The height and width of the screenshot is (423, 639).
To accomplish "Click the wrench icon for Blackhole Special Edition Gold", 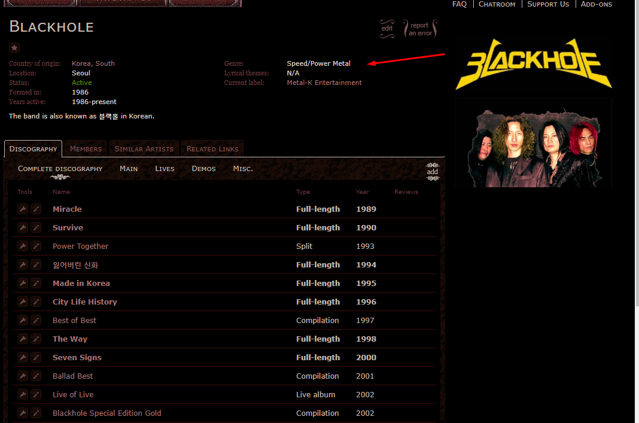I will click(x=23, y=413).
